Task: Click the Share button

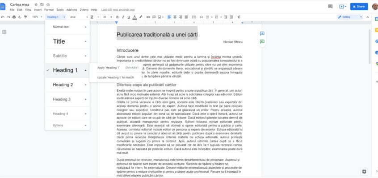Action: click(359, 7)
